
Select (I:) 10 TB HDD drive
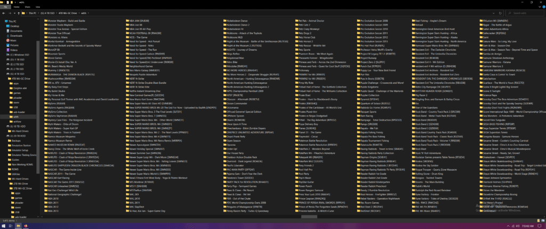pos(15,126)
